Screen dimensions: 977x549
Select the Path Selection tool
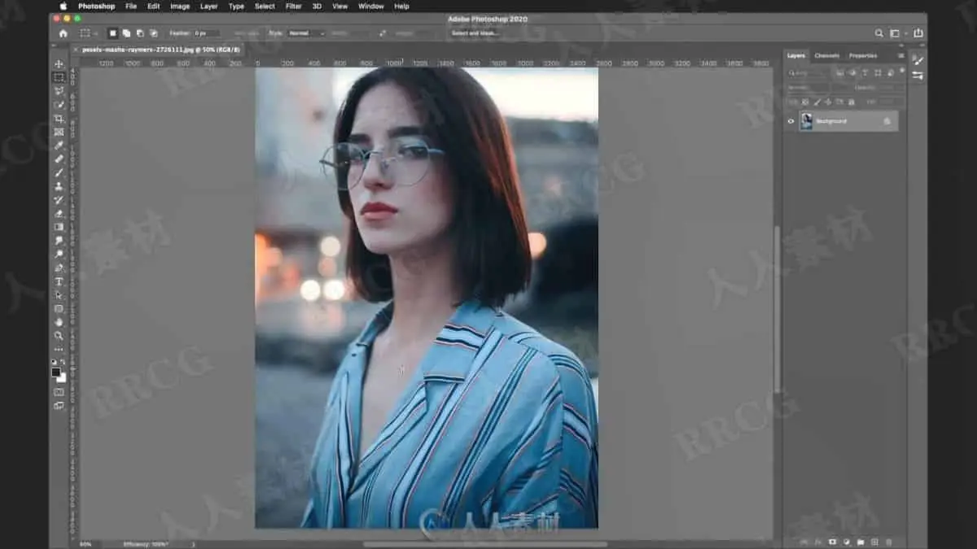point(59,295)
